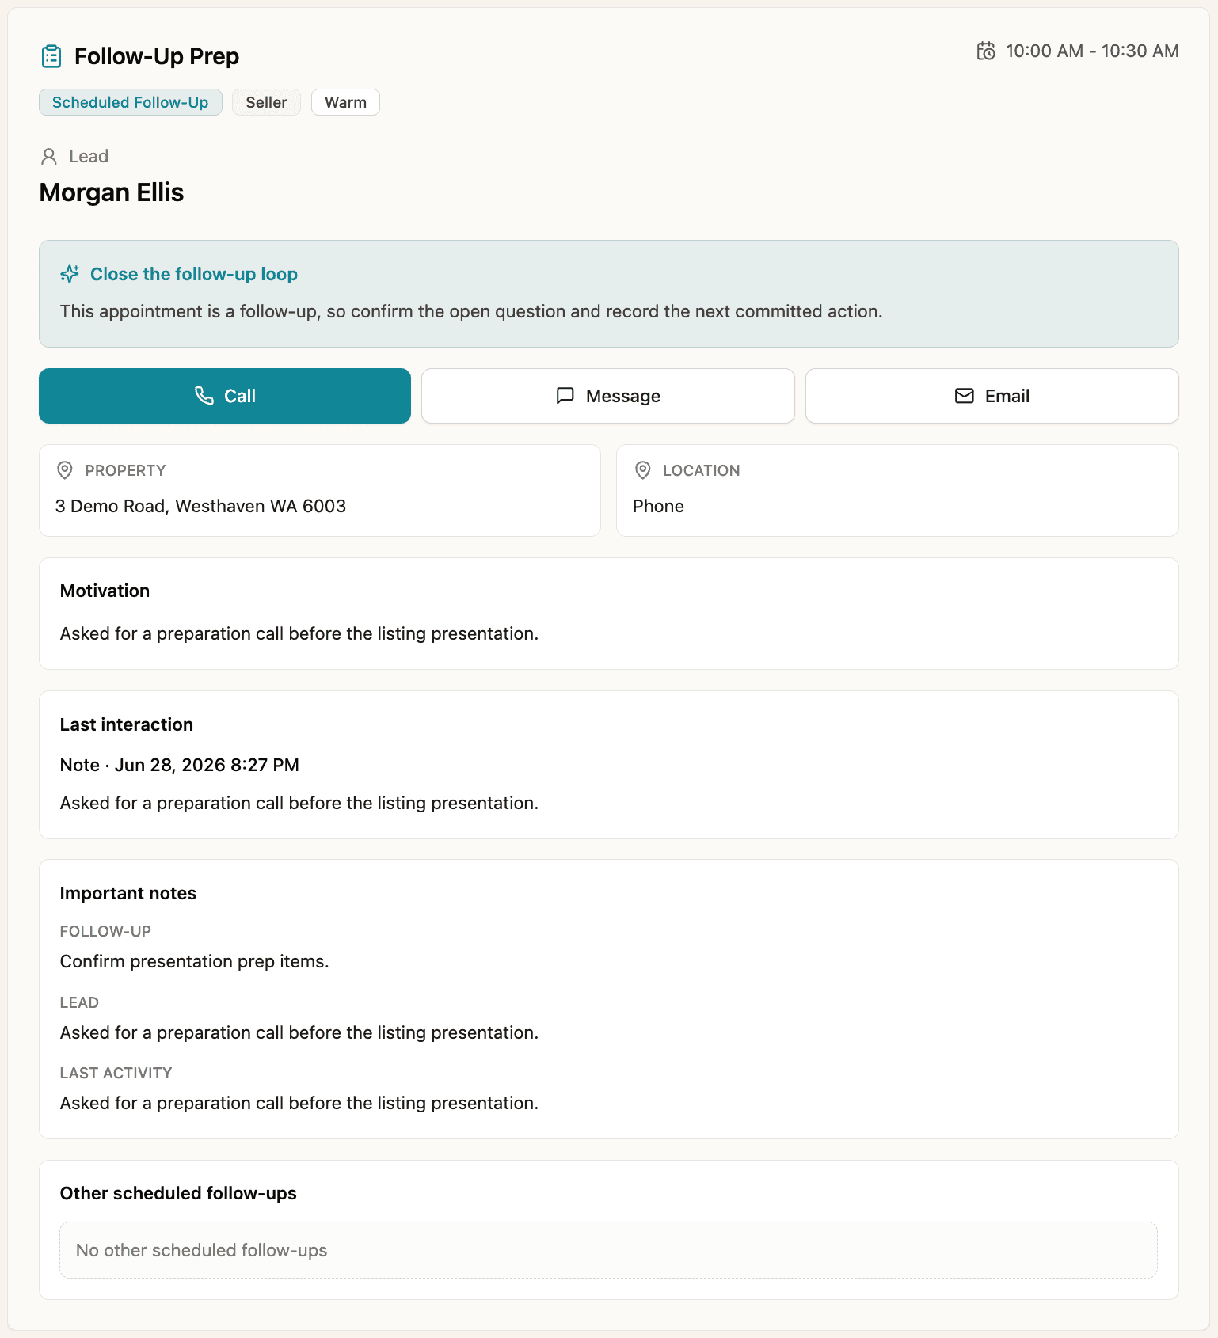Click the Motivation card's preparation call text
The height and width of the screenshot is (1338, 1218).
pyautogui.click(x=299, y=633)
